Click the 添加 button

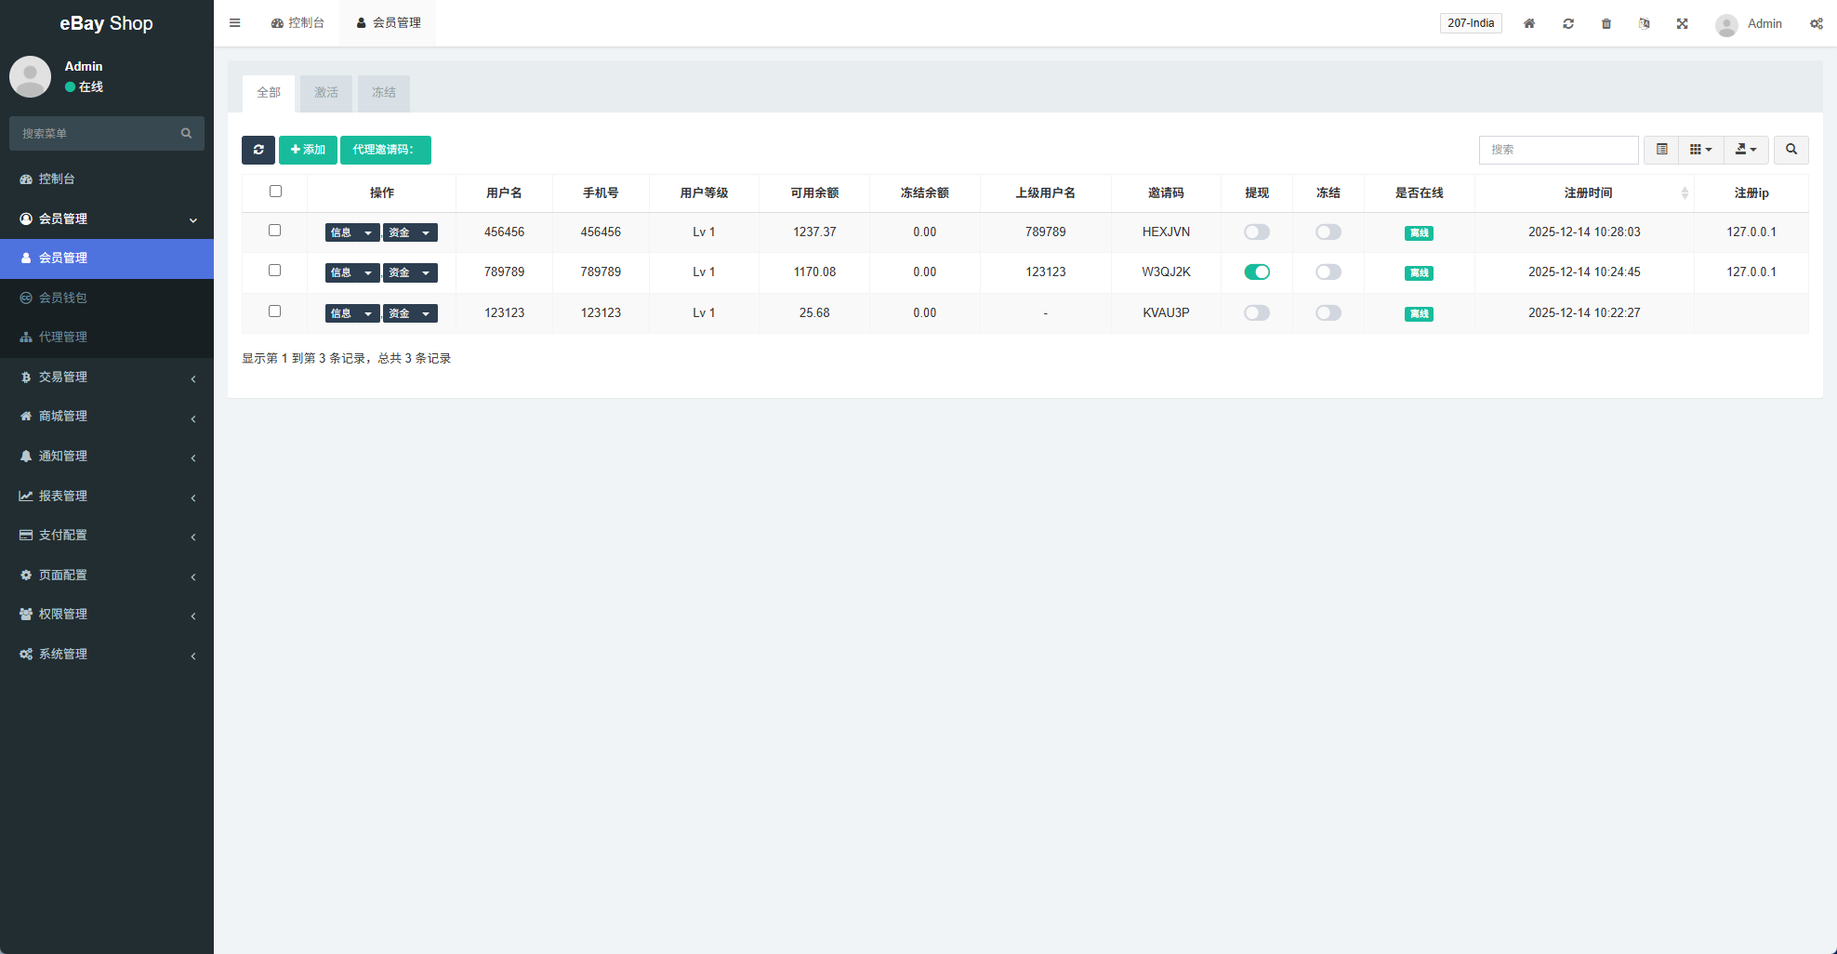308,150
